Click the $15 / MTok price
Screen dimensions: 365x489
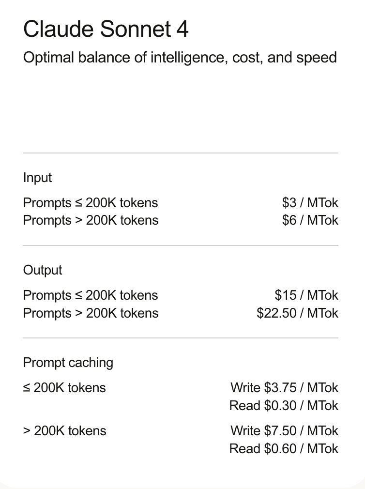click(x=306, y=295)
